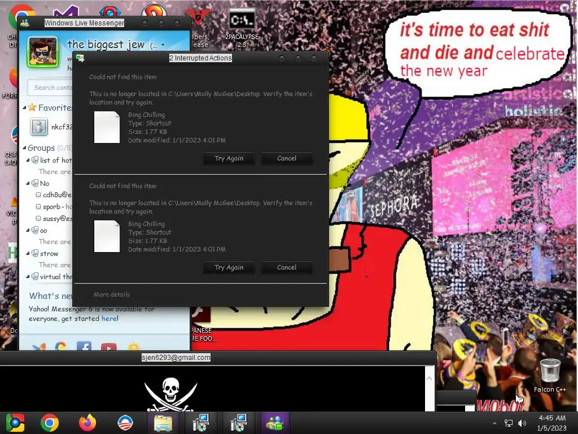
Task: Click the Windows Live Messenger title bar icon
Action: coord(25,23)
